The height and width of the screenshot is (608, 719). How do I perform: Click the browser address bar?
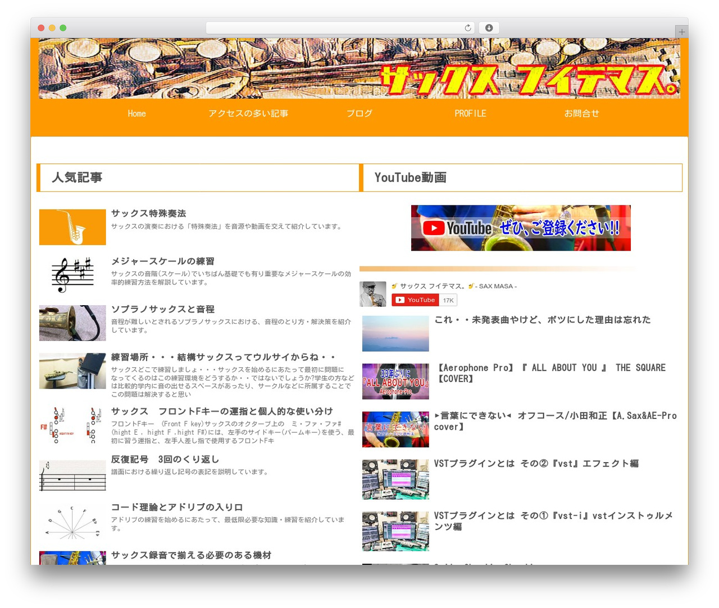pos(340,28)
